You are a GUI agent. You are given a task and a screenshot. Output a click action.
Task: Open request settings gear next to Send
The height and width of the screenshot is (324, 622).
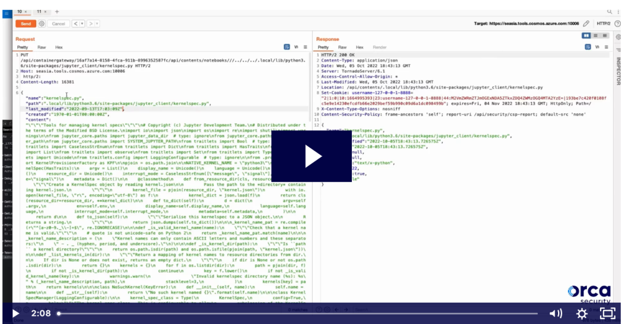(x=41, y=24)
